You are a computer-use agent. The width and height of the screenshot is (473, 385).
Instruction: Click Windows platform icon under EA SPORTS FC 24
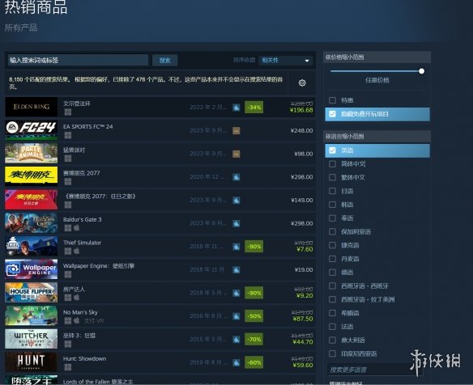68,135
